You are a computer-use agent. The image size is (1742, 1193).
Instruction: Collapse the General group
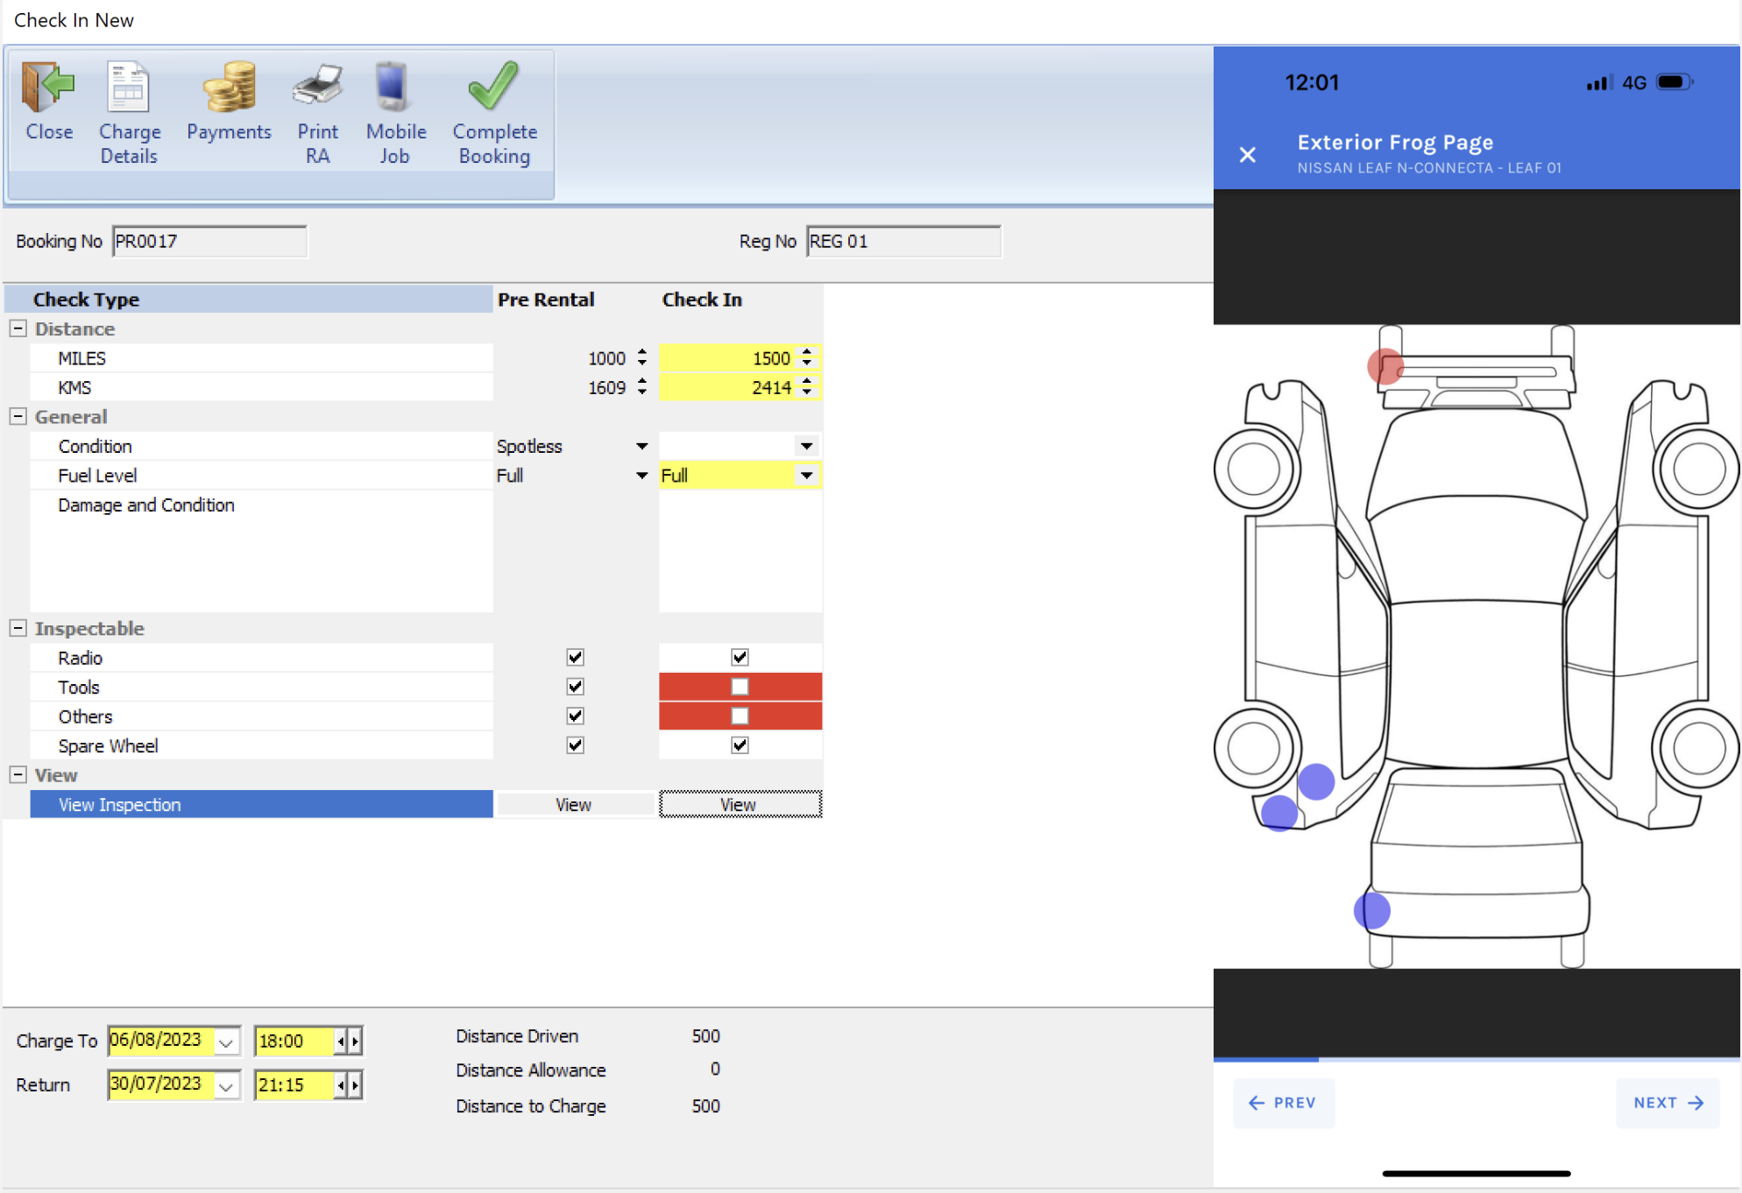tap(18, 416)
